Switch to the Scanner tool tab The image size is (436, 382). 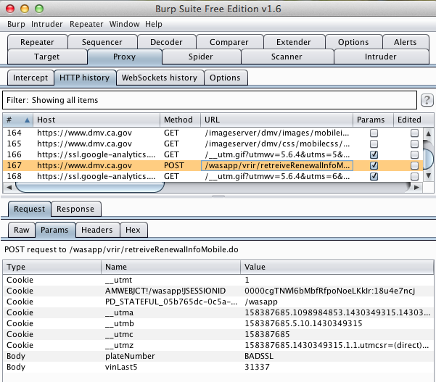click(286, 57)
